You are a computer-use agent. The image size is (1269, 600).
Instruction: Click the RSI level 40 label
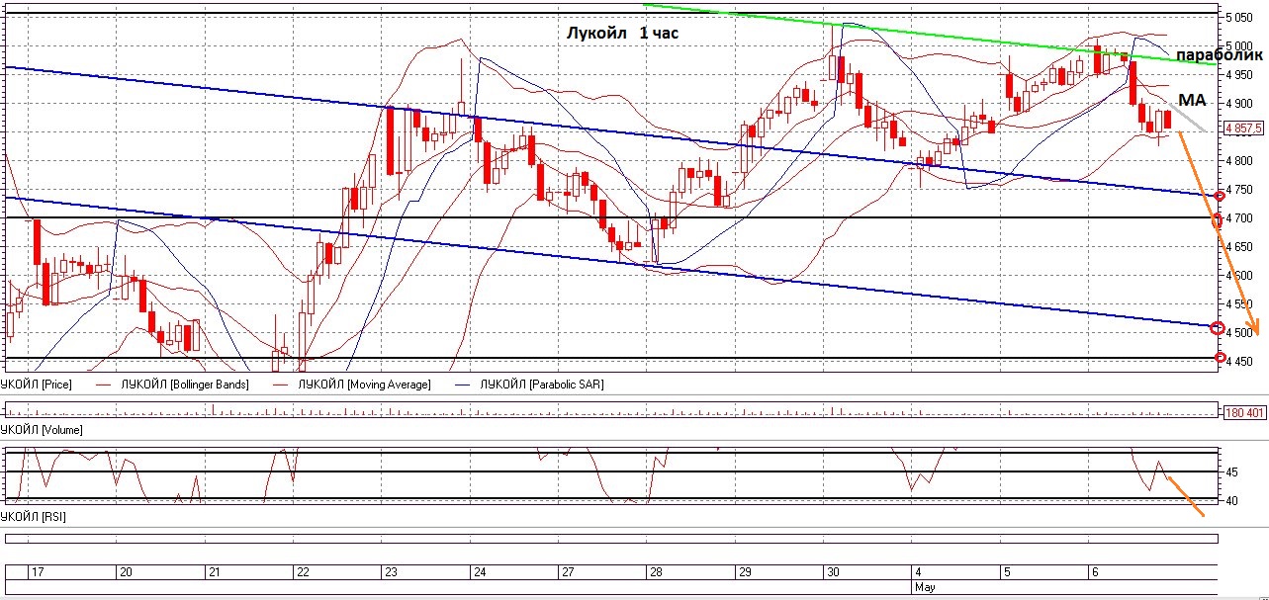[1233, 501]
